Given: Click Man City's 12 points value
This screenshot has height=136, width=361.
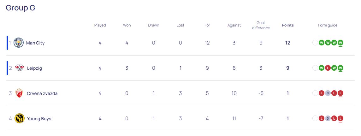Looking at the screenshot, I should pyautogui.click(x=287, y=43).
